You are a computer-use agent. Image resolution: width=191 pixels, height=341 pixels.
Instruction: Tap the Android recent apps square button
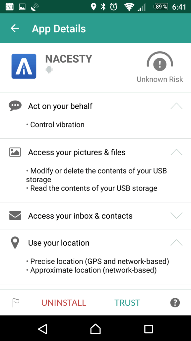(149, 329)
